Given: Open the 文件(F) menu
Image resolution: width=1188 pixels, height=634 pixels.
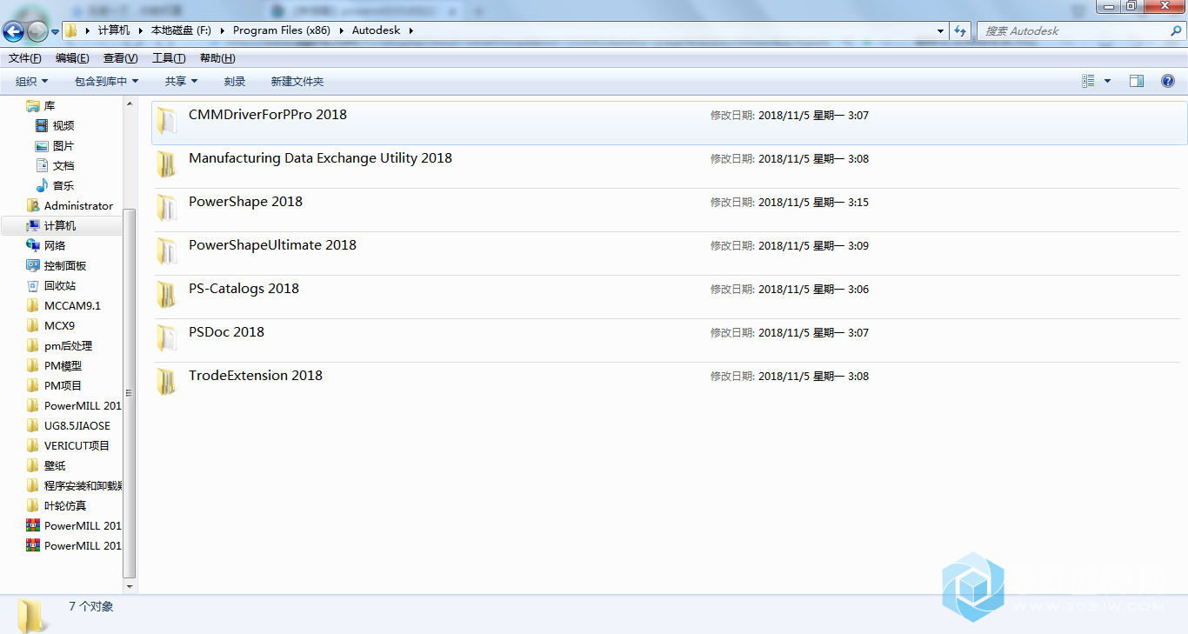Looking at the screenshot, I should [x=25, y=58].
